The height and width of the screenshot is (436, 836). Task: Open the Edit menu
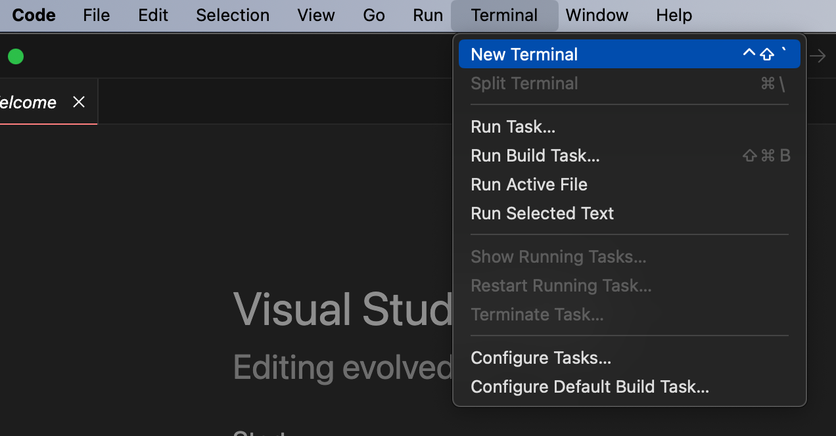click(x=153, y=15)
